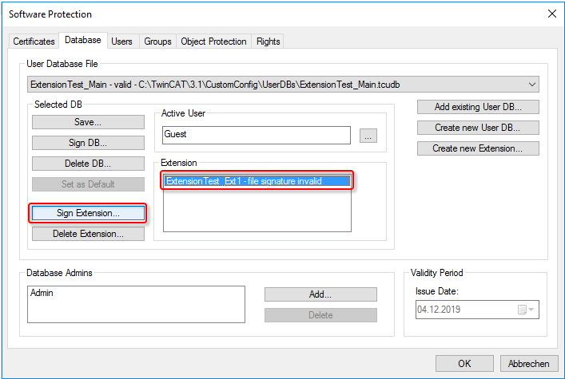The width and height of the screenshot is (565, 379).
Task: Click Add existing User DB... button
Action: click(478, 107)
